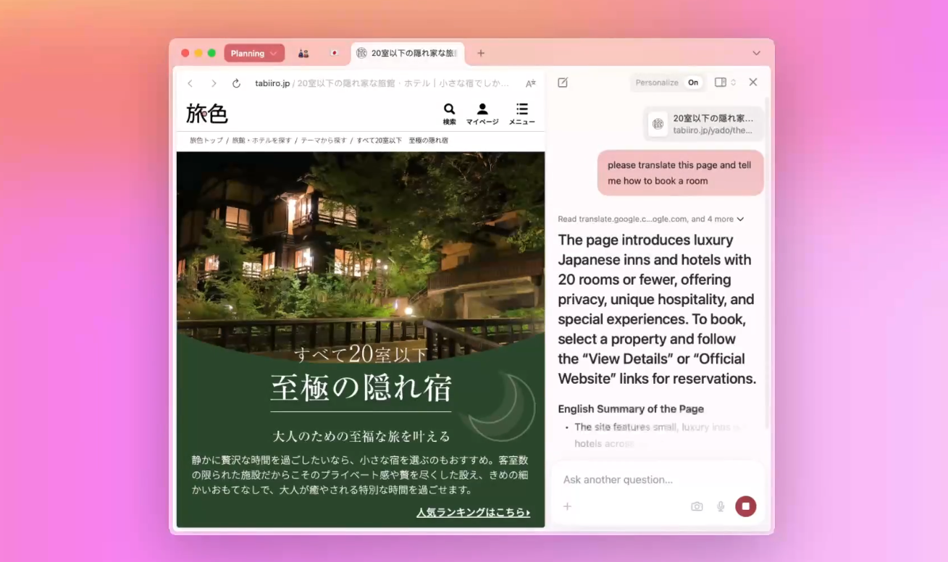The height and width of the screenshot is (562, 948).
Task: Select the 20室以下の隠れ家 tab
Action: point(408,53)
